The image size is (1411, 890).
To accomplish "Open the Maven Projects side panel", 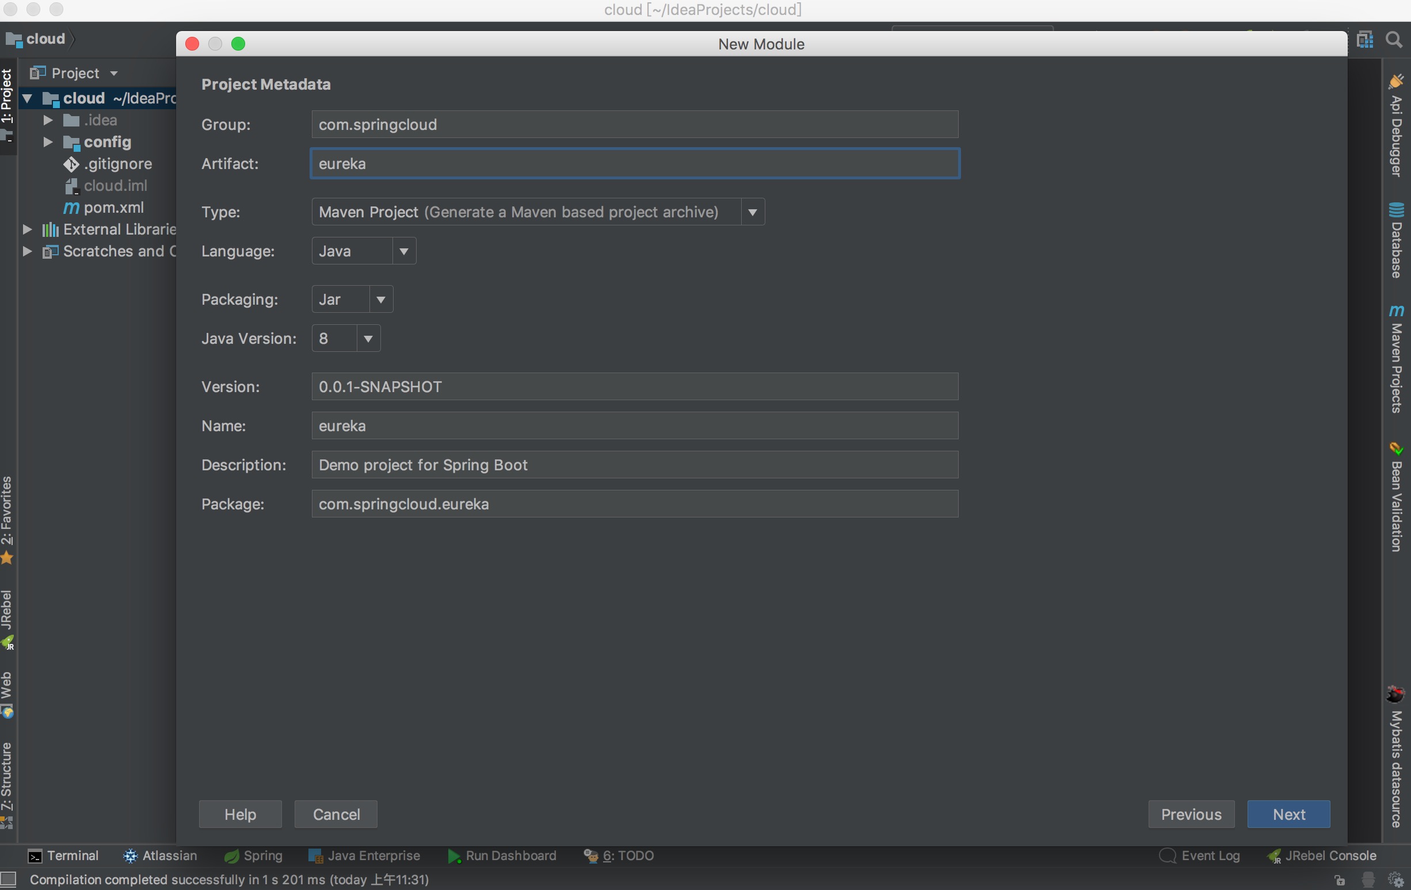I will pos(1397,359).
